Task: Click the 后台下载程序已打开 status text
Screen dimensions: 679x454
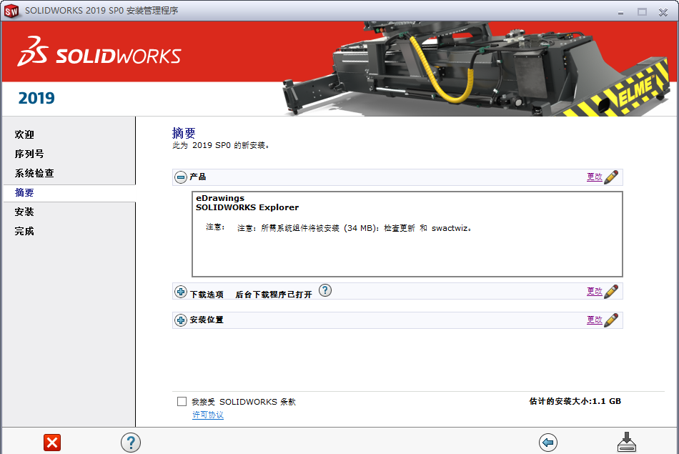Action: (x=274, y=295)
